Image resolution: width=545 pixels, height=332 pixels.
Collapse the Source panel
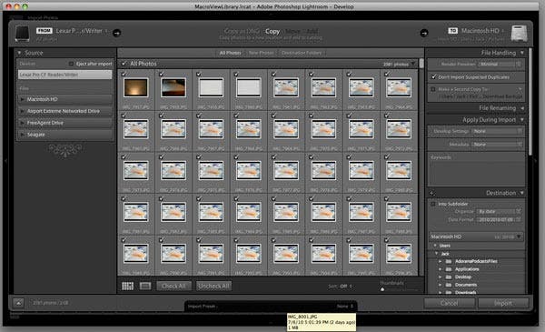click(19, 53)
